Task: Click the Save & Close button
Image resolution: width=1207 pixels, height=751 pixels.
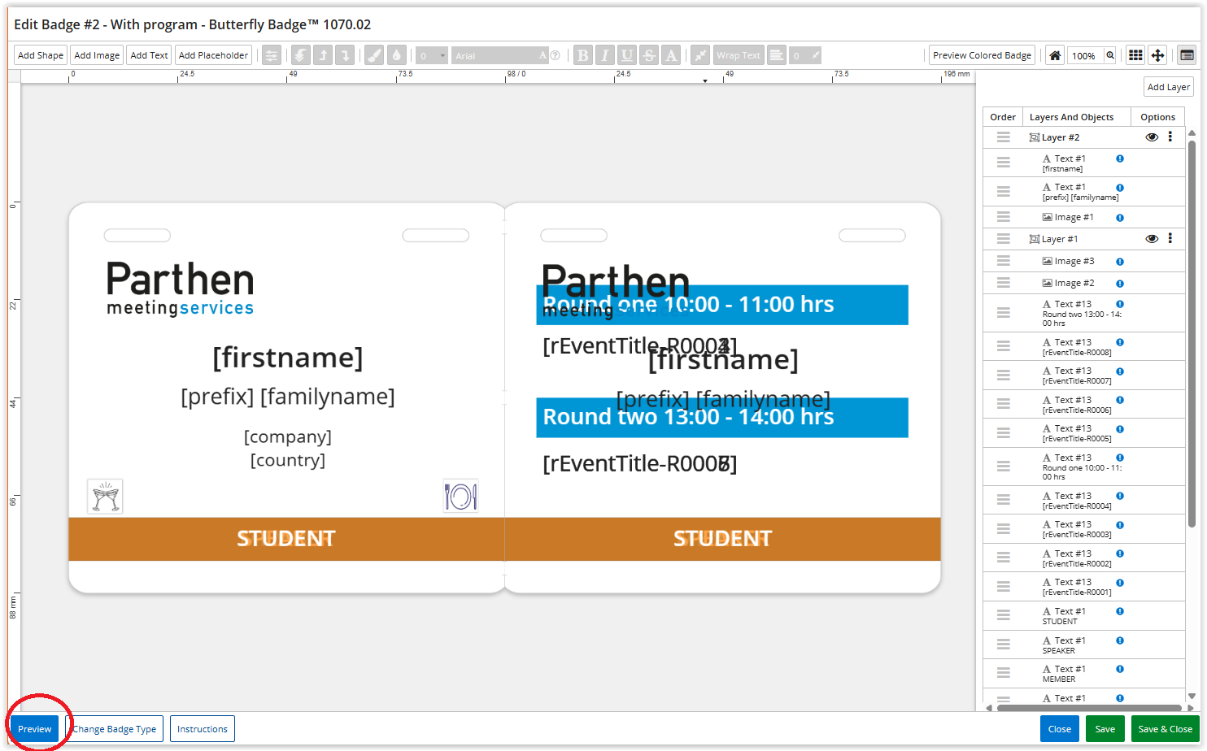Action: (x=1165, y=729)
